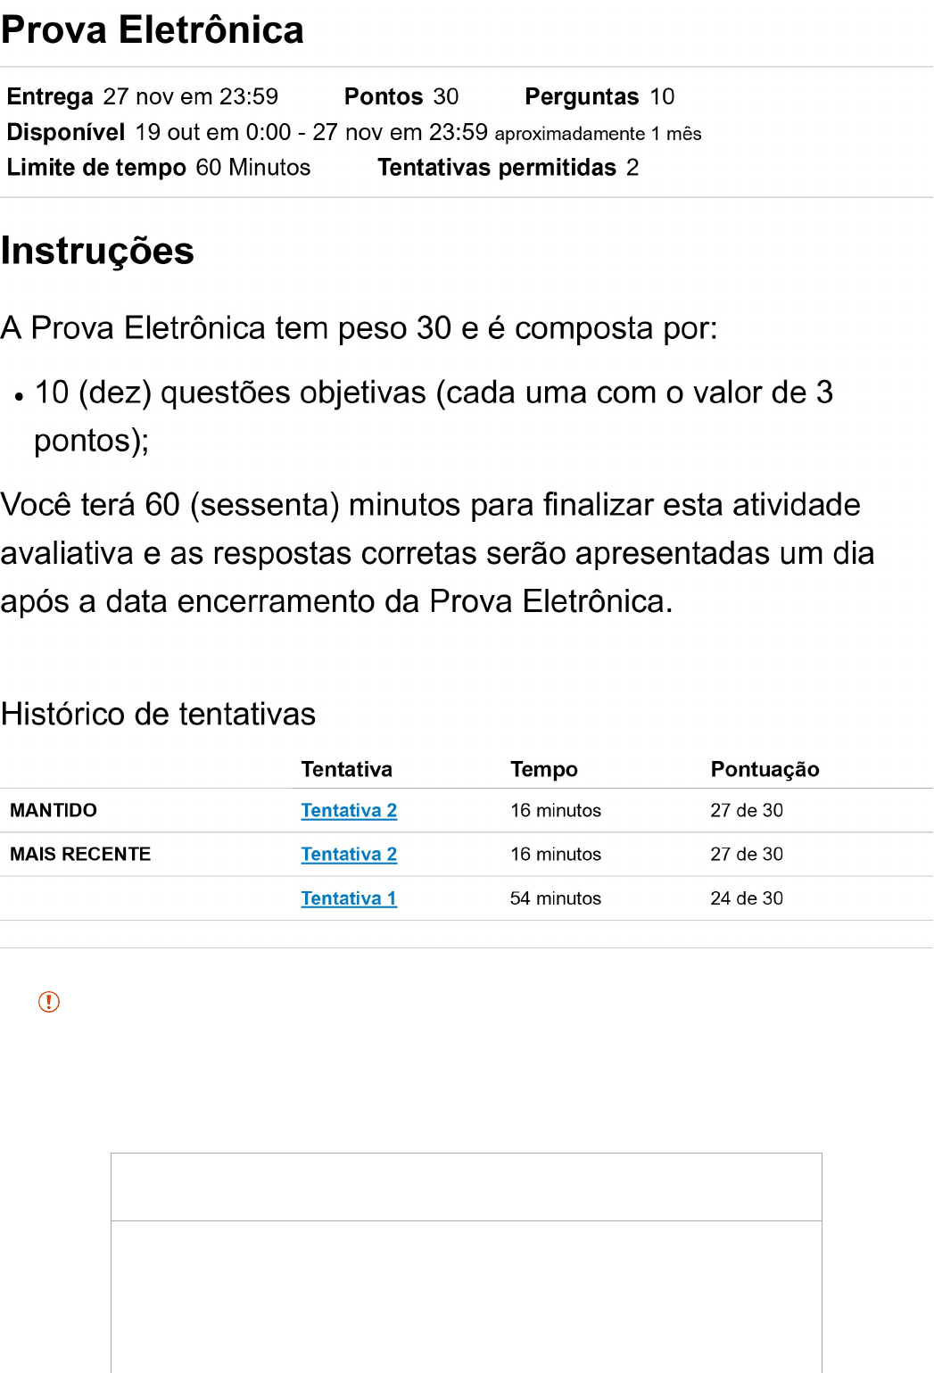Image resolution: width=934 pixels, height=1373 pixels.
Task: Open Tentativa 2 link in MAIS RECENTE row
Action: 349,854
